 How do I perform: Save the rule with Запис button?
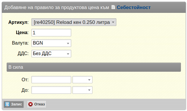point(14,104)
